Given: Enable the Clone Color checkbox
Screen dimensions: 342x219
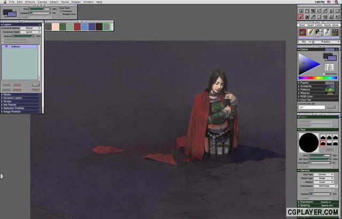Looking at the screenshot, I should pos(324,74).
